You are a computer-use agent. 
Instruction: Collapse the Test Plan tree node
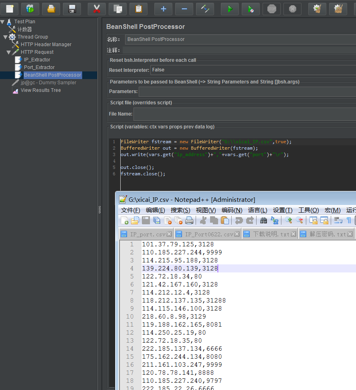(2, 22)
